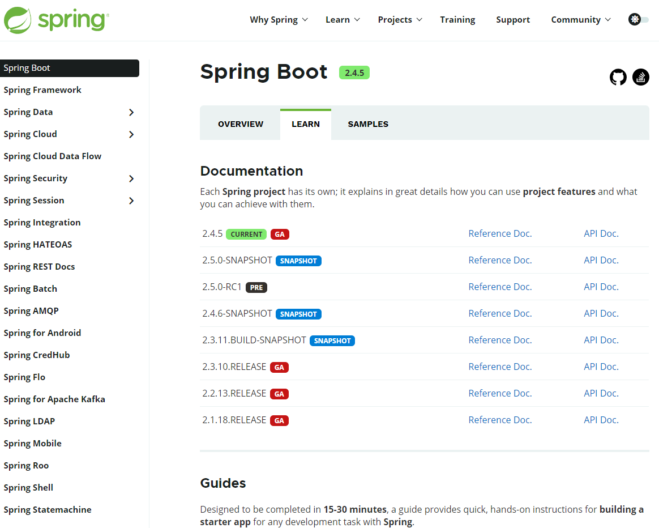The height and width of the screenshot is (528, 659).
Task: Click the CURRENT badge on version 2.4.5
Action: 246,235
